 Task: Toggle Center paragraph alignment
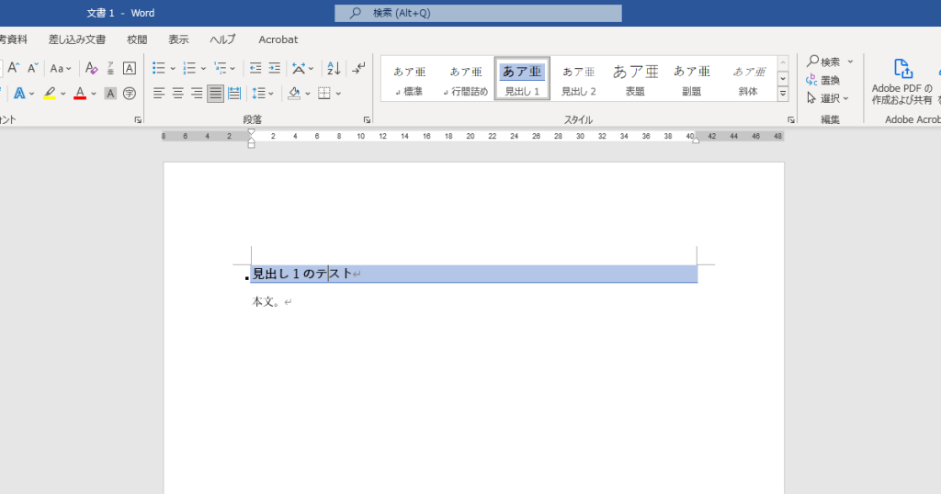click(177, 93)
